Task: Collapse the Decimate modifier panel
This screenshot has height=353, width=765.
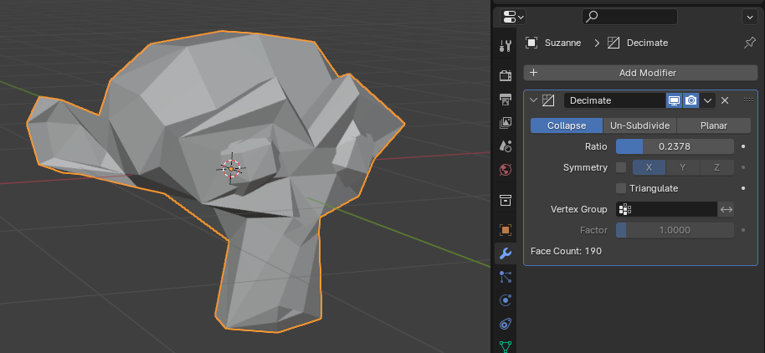Action: [x=533, y=100]
